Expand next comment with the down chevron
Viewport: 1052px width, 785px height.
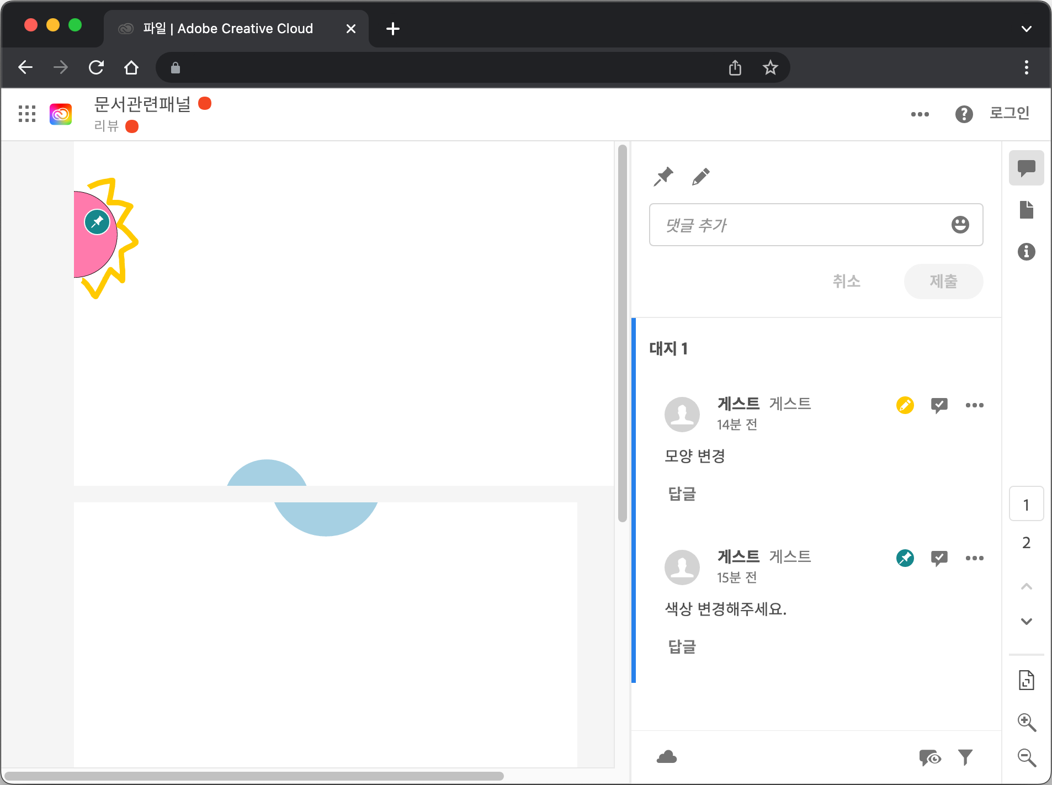(1026, 621)
